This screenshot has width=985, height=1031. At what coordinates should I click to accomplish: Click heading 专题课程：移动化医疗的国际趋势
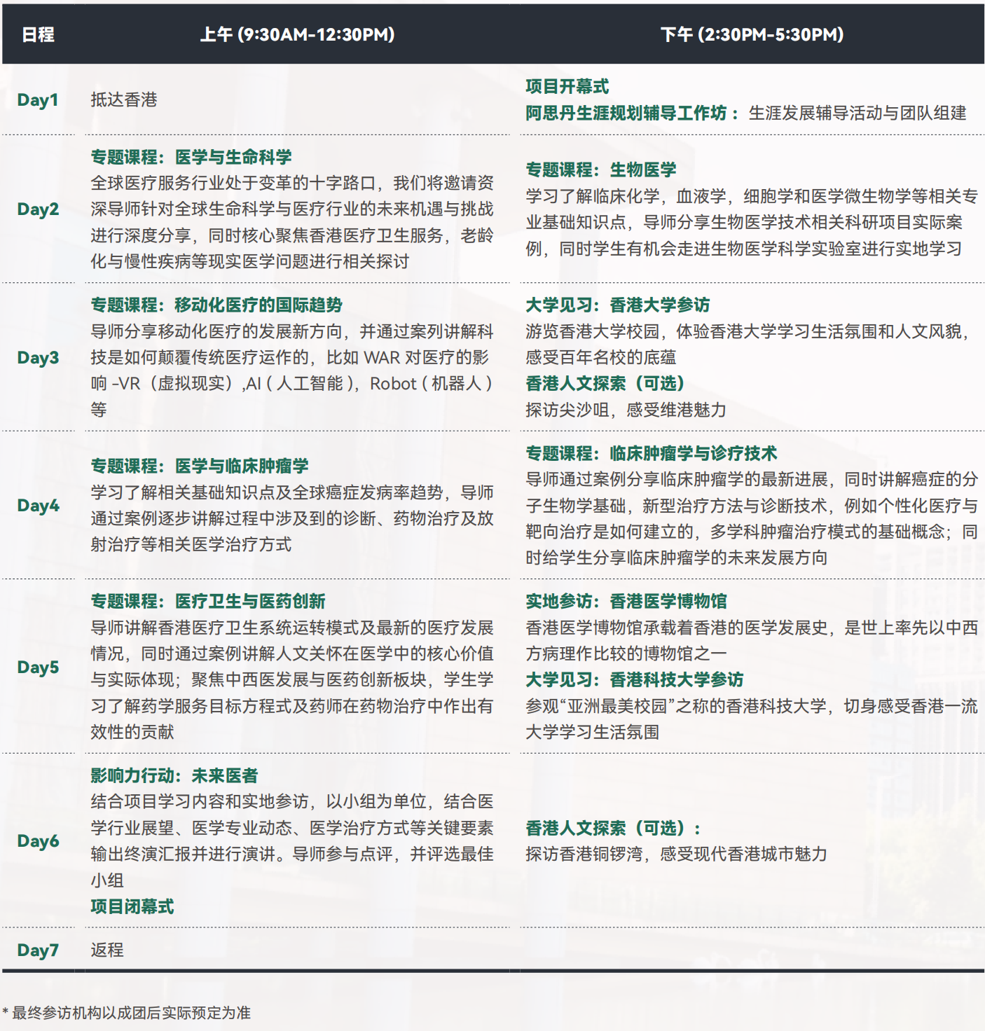pyautogui.click(x=216, y=305)
